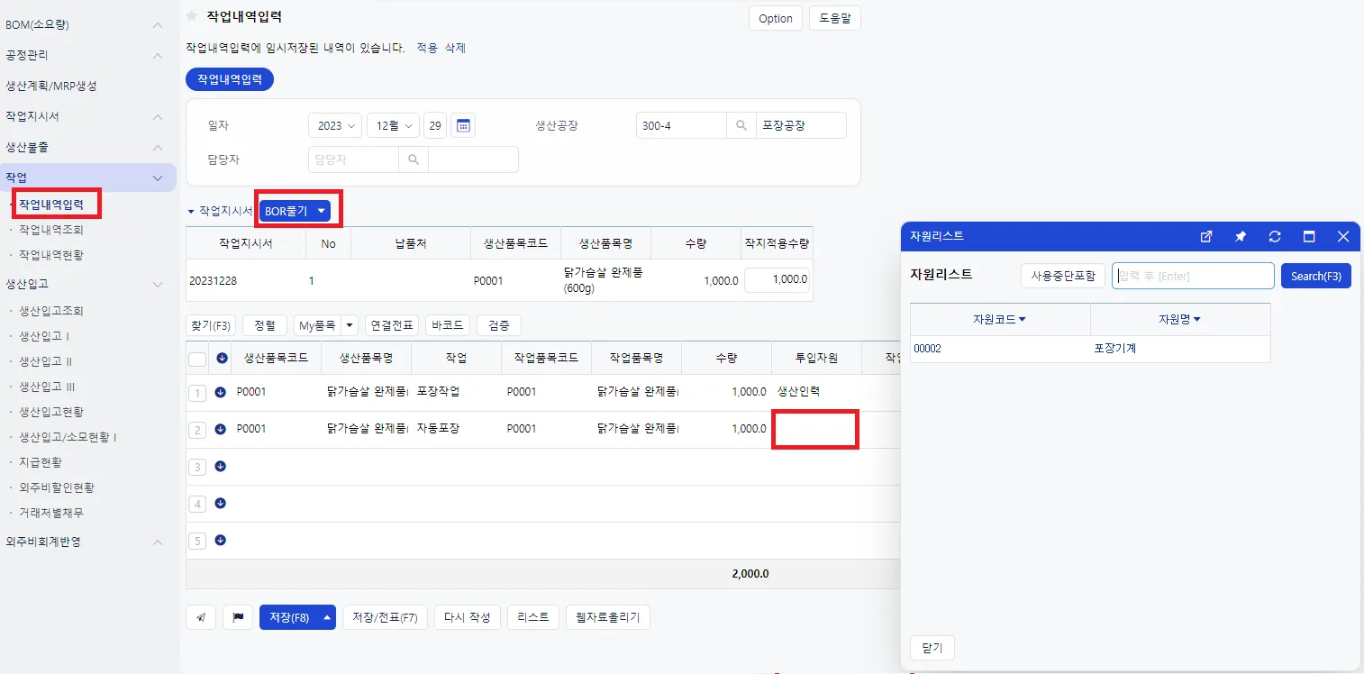Click the search icon for 생산공장 field
The height and width of the screenshot is (674, 1364).
[741, 125]
